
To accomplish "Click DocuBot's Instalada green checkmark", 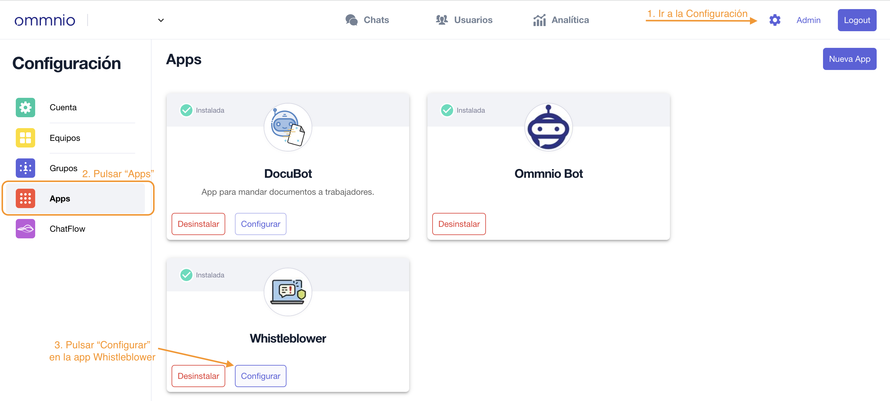I will point(186,110).
